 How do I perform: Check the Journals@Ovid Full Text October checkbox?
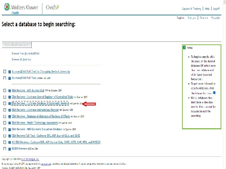click(5, 78)
